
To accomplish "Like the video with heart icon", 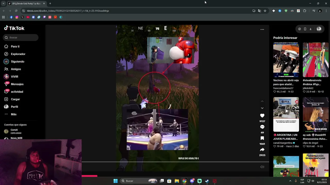I will tap(262, 116).
